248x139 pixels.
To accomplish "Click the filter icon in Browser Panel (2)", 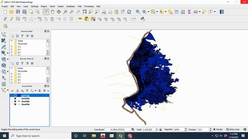I will (x=22, y=63).
